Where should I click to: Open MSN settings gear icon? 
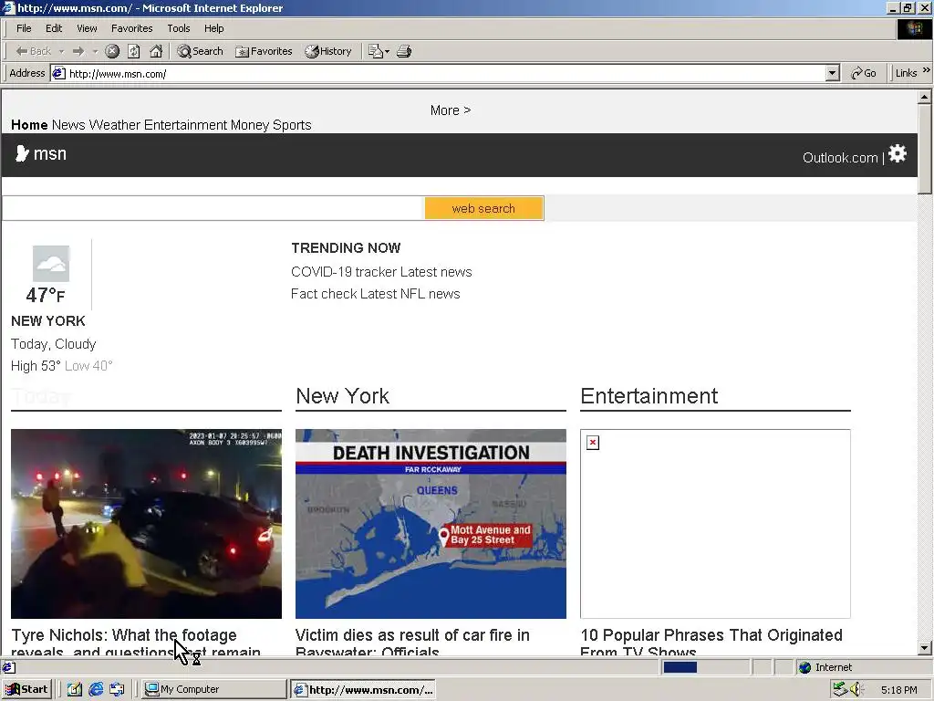[x=898, y=153]
